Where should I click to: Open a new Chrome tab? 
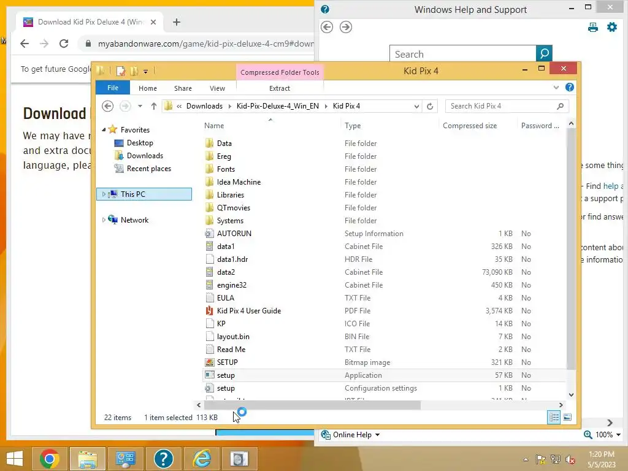pyautogui.click(x=177, y=22)
